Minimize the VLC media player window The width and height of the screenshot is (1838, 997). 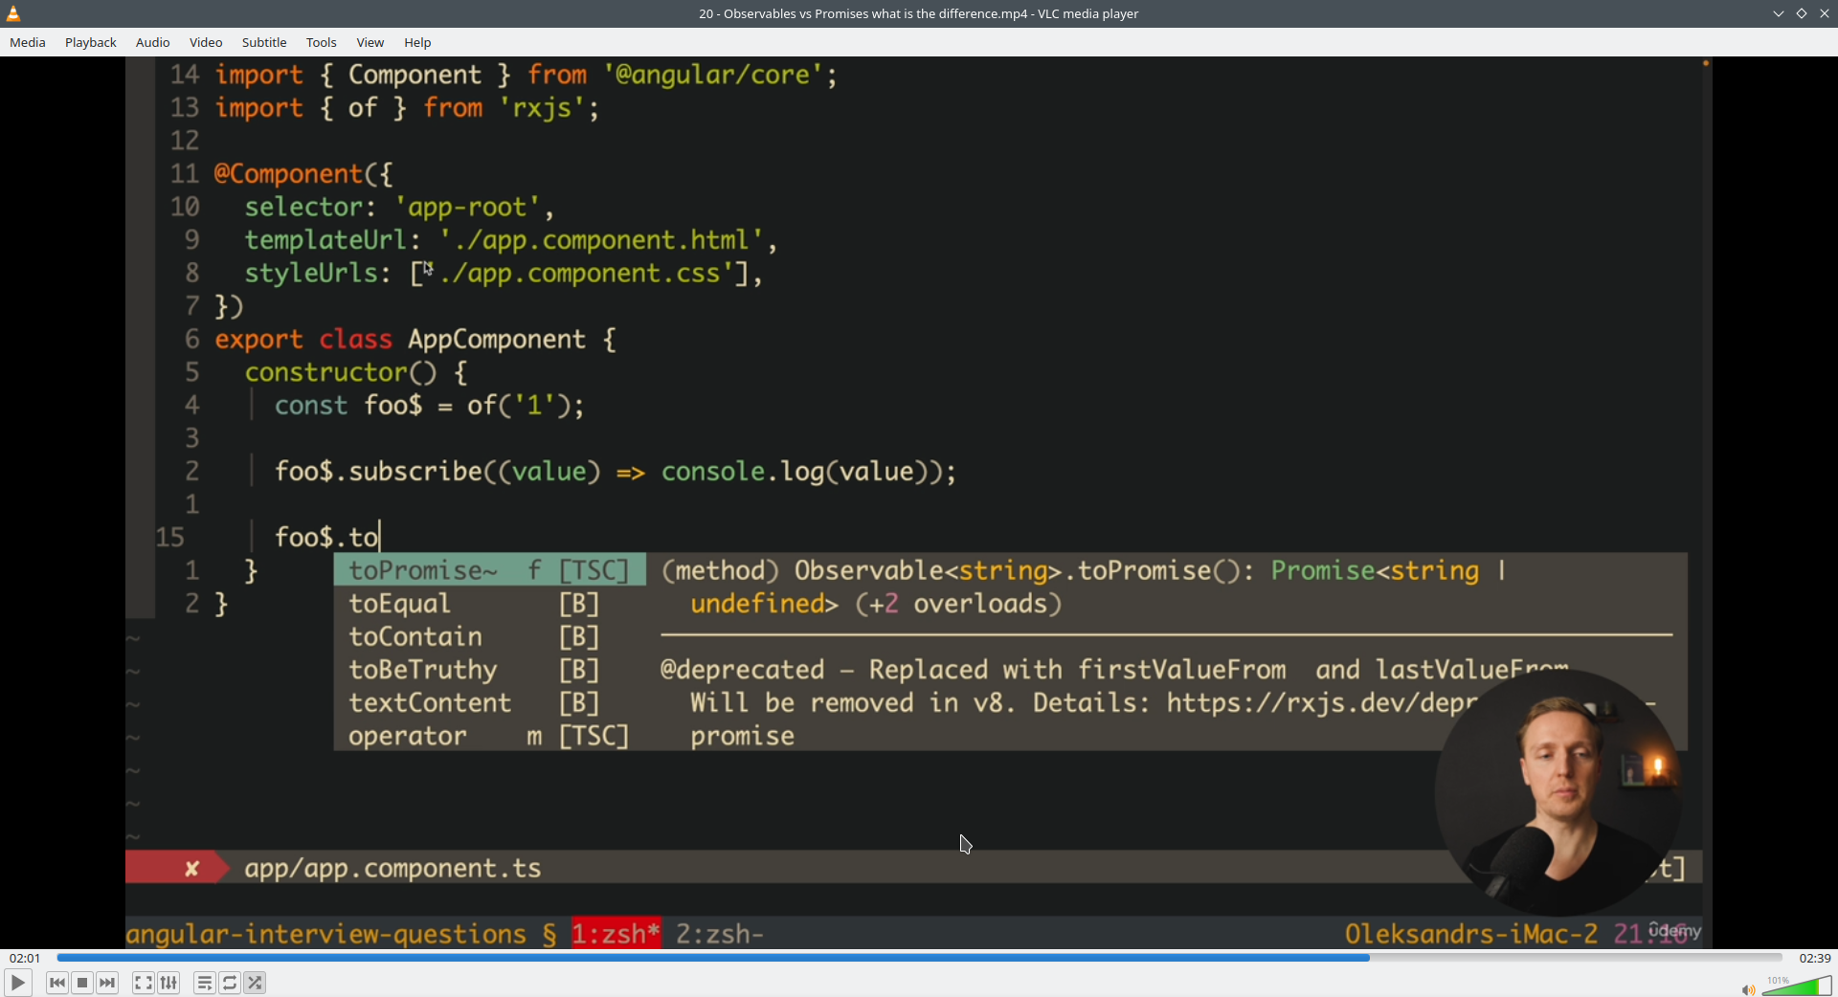coord(1779,13)
